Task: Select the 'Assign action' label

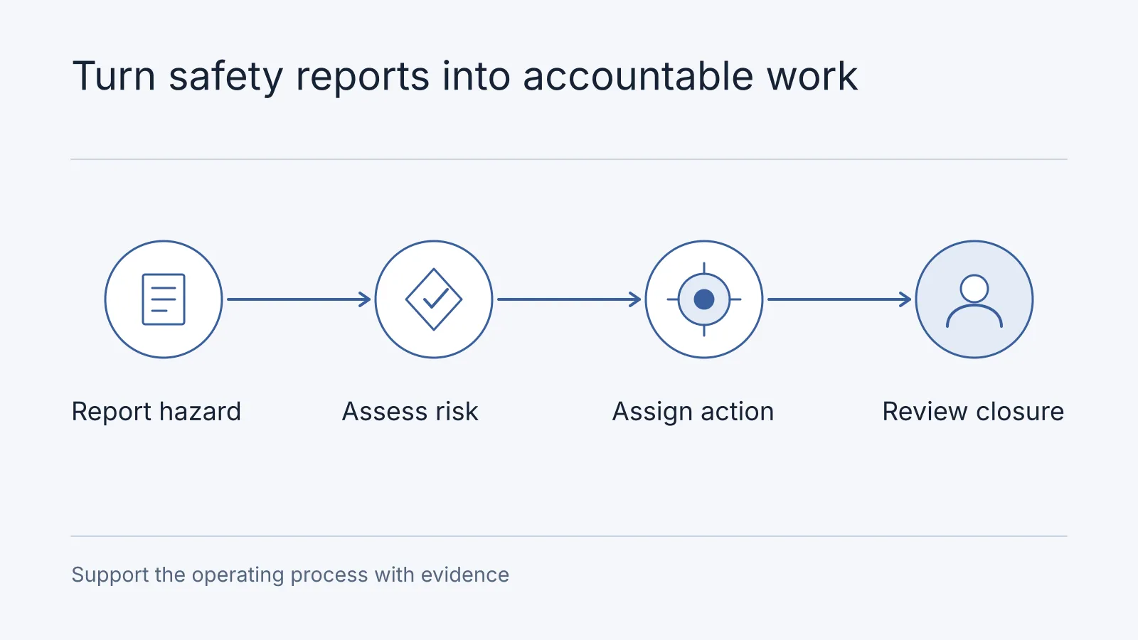Action: point(693,412)
